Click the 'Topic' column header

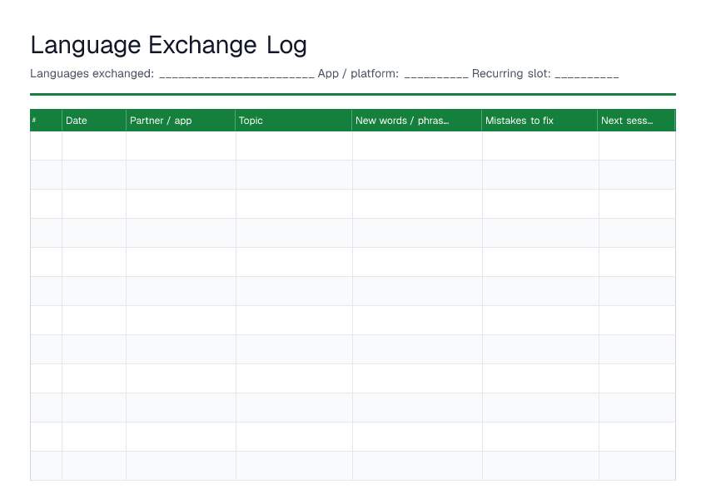pos(294,120)
